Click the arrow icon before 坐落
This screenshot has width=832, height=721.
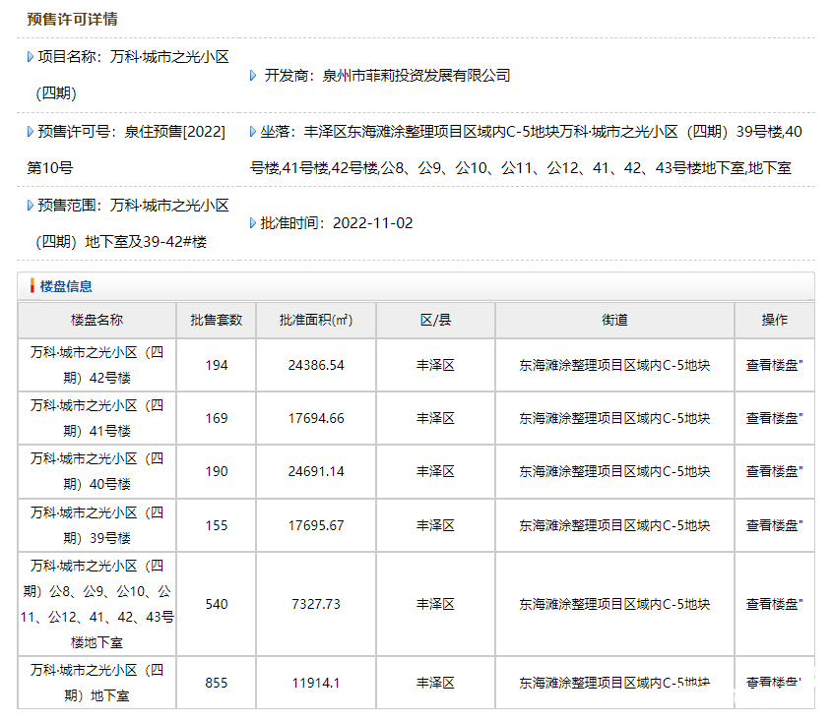(x=253, y=132)
